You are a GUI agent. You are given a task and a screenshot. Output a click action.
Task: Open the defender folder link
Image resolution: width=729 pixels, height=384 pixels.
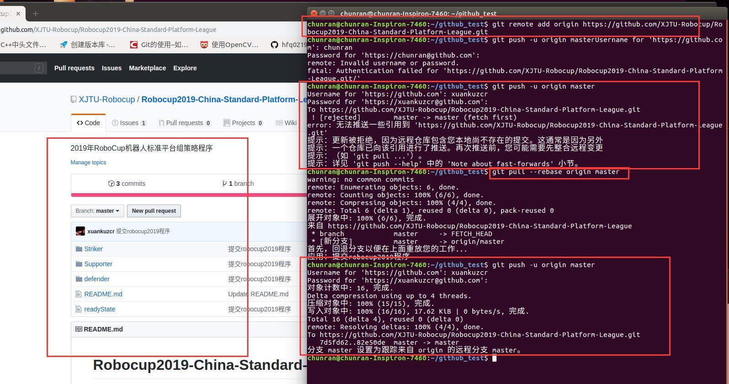[97, 279]
